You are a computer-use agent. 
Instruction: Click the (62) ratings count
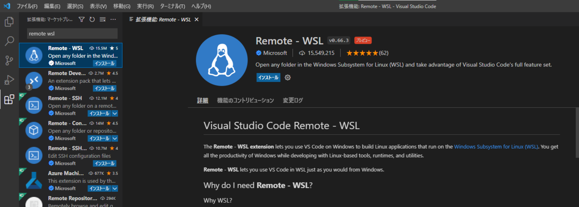(384, 53)
